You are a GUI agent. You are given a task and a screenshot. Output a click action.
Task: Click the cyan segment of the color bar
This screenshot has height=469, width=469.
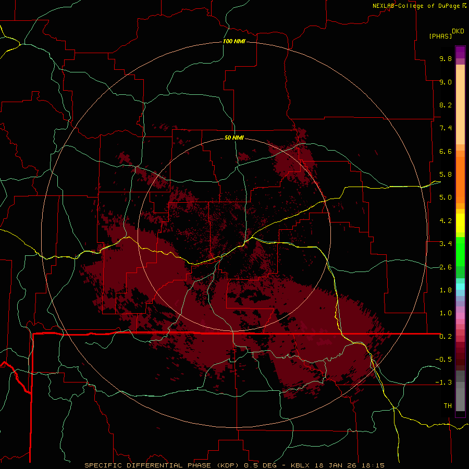(x=460, y=287)
